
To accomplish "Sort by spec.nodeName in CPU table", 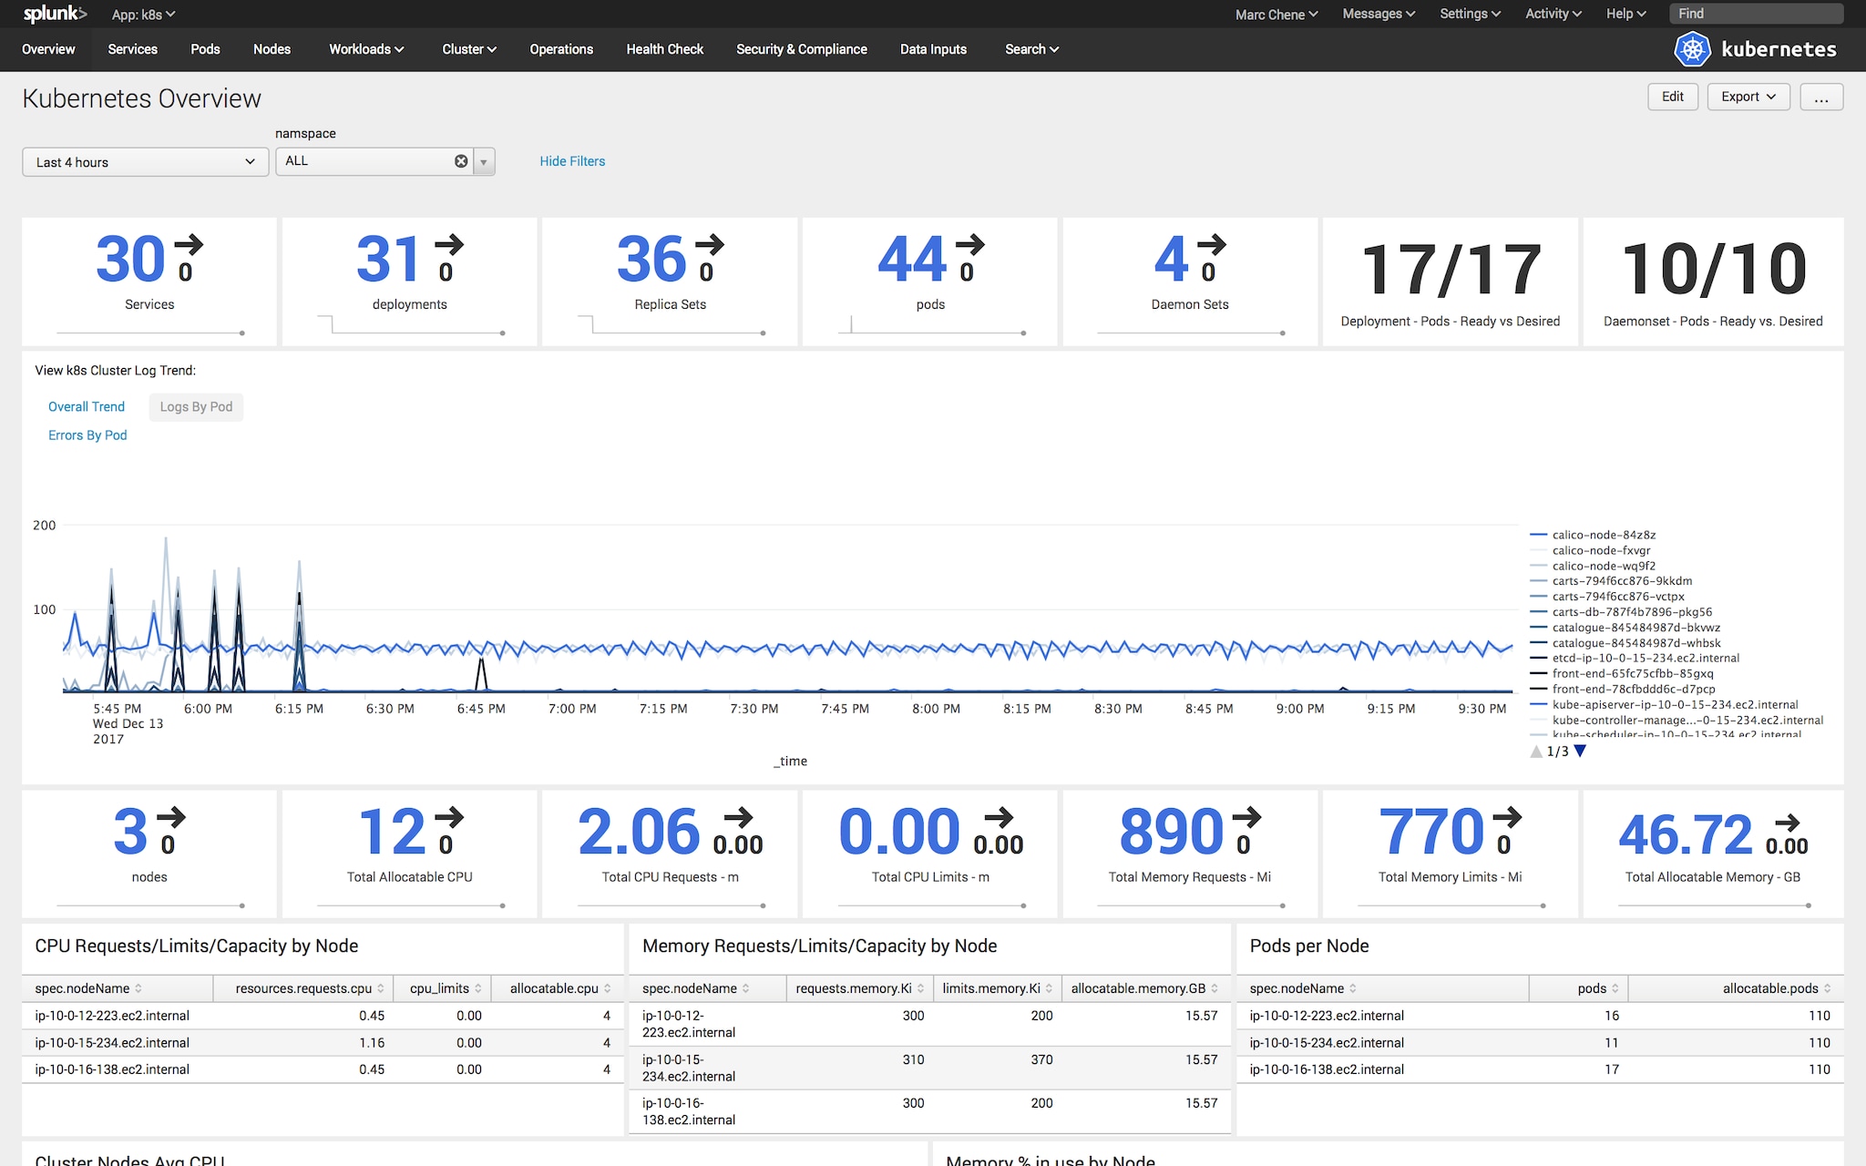I will click(88, 988).
